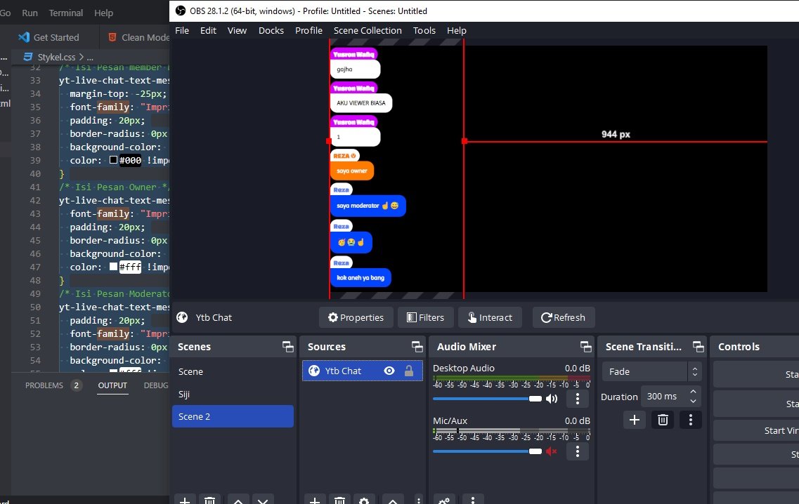
Task: Pop out the Scene Transitions dock
Action: click(x=698, y=347)
